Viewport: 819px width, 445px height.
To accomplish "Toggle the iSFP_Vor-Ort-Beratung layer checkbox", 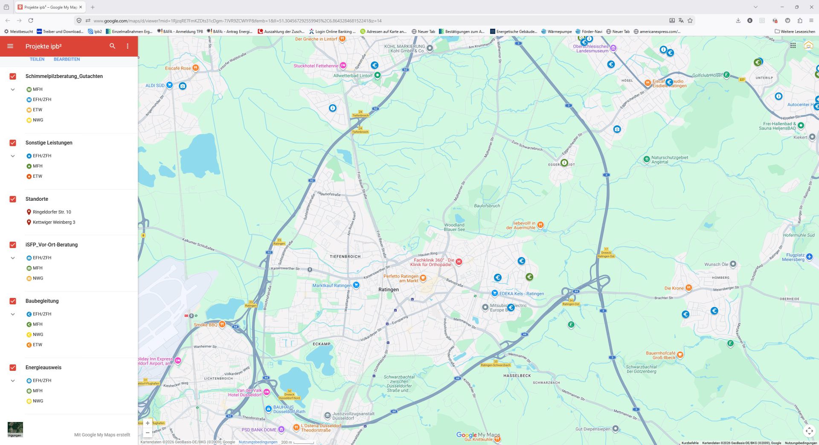I will click(x=13, y=245).
